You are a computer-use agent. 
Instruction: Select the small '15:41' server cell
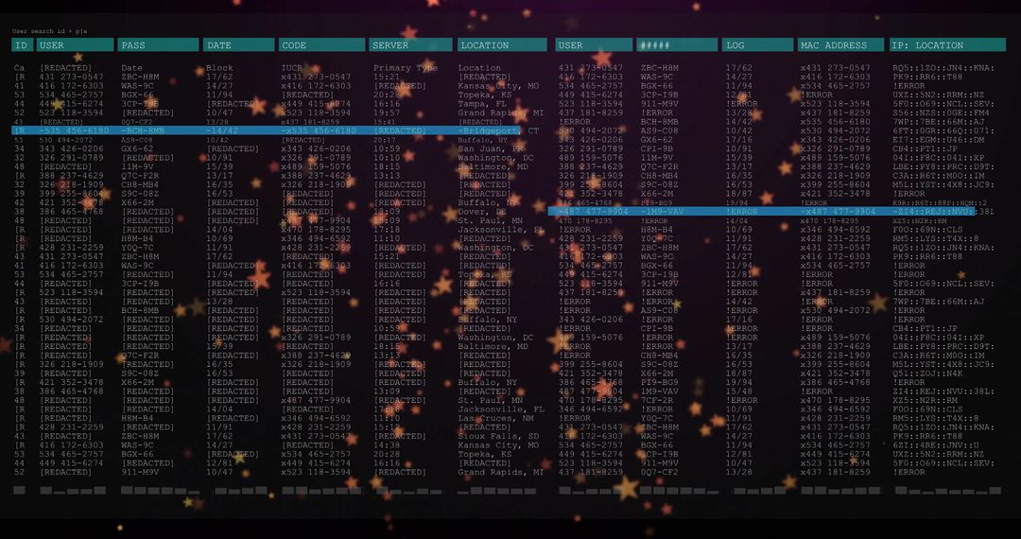pos(386,122)
